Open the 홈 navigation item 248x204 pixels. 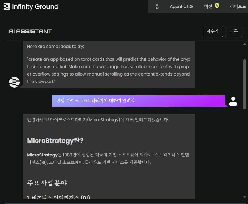(157, 6)
